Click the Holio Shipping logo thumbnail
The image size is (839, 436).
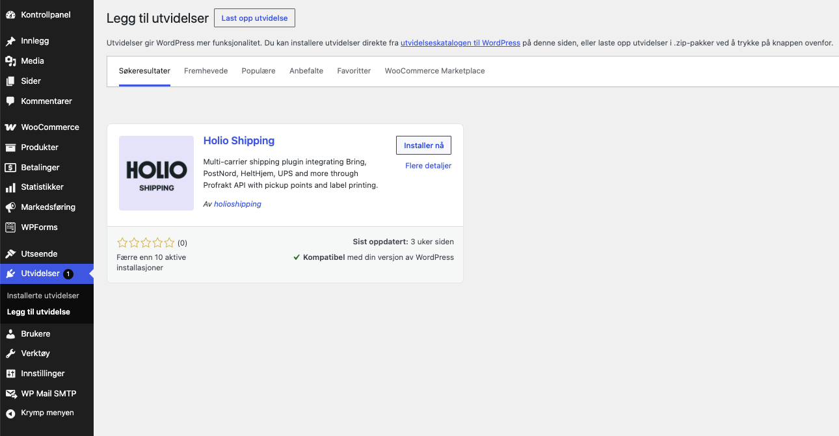(156, 173)
